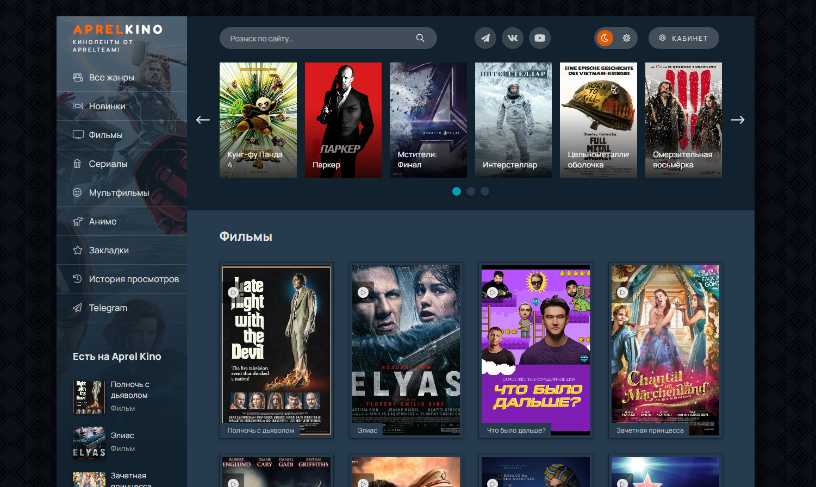Select the second carousel pagination dot

[x=471, y=191]
